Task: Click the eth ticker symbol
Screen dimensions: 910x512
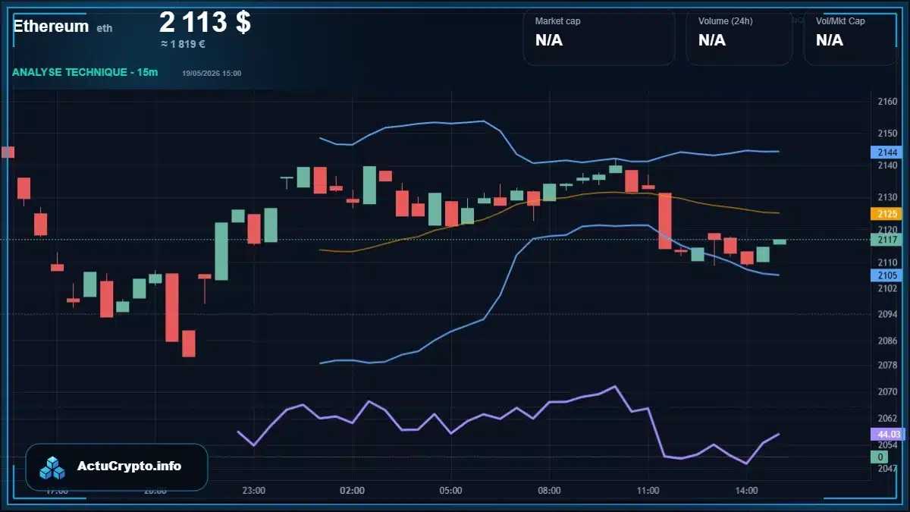Action: (105, 28)
